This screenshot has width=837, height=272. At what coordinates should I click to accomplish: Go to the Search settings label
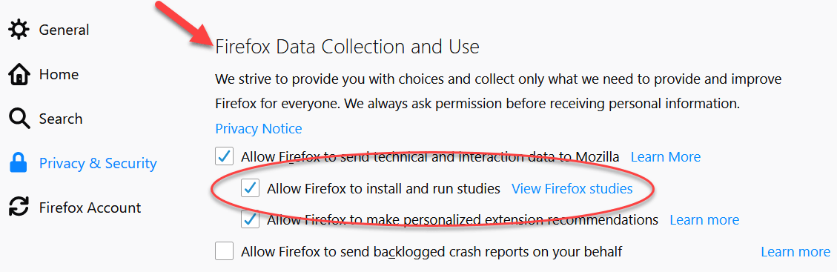[61, 119]
